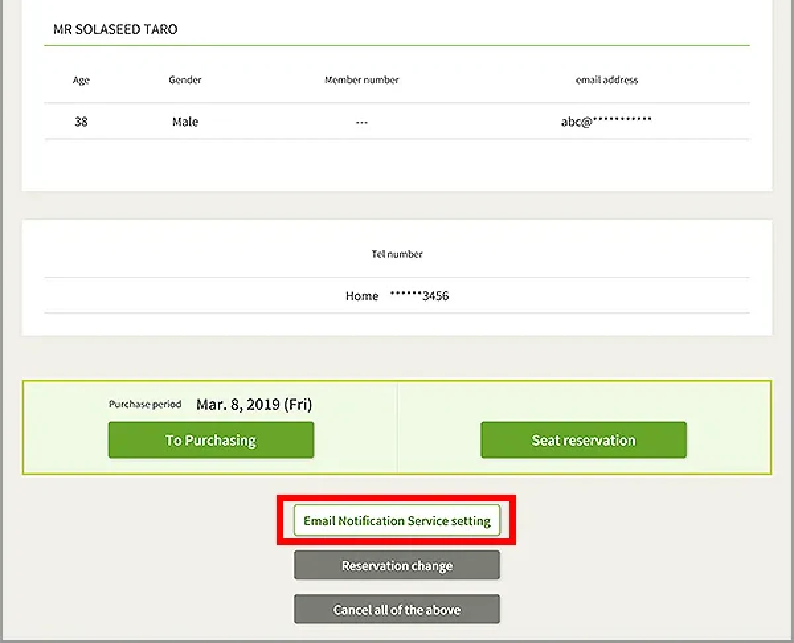Click the Age column header
The width and height of the screenshot is (794, 643).
point(81,80)
